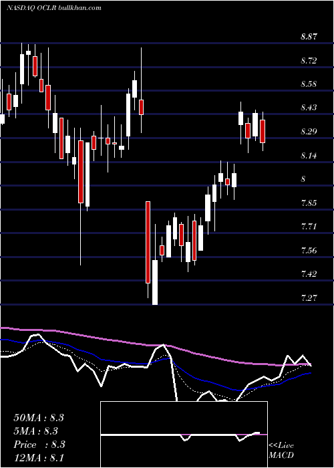Click the 8.29 price axis label
The image size is (334, 468).
tap(309, 132)
